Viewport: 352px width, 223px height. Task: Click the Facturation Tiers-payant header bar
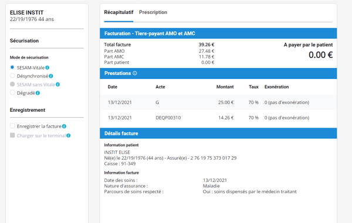[x=218, y=33]
